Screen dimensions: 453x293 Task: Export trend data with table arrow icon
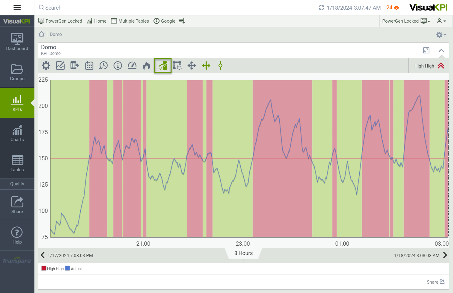[75, 65]
